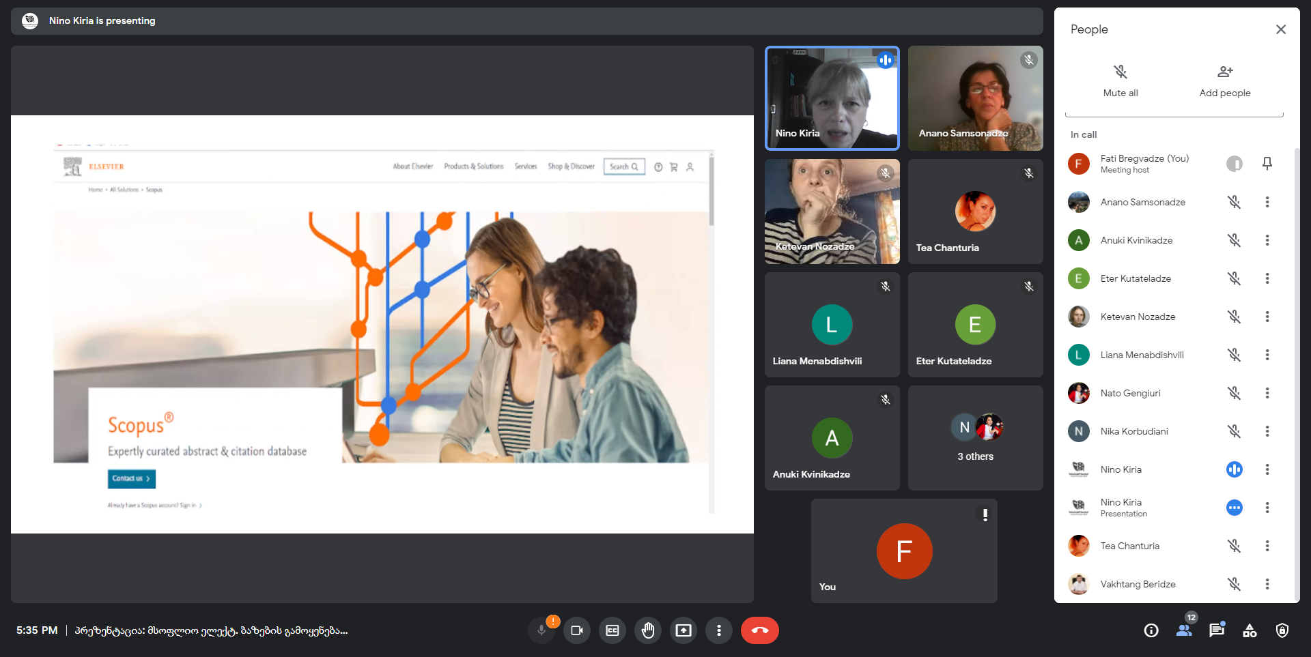Open the chat panel icon
Screen dimensions: 1311x657
click(x=1217, y=630)
